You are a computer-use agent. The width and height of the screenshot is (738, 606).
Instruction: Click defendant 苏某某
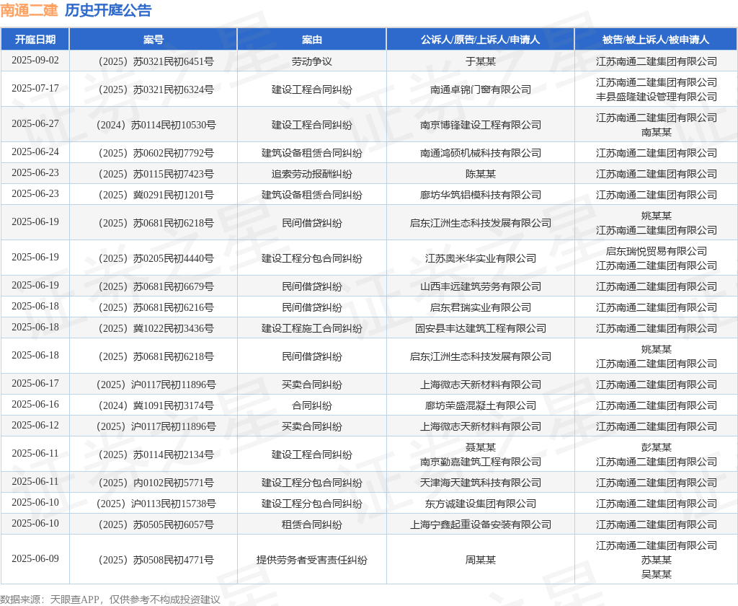[x=657, y=560]
